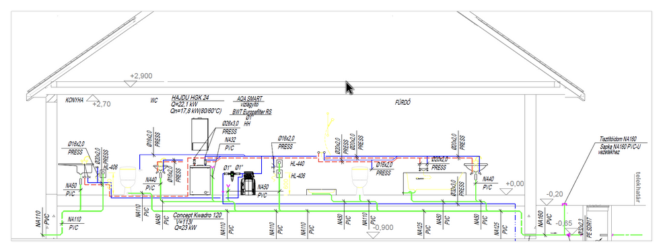Click the -0,65 elevation value

click(564, 223)
